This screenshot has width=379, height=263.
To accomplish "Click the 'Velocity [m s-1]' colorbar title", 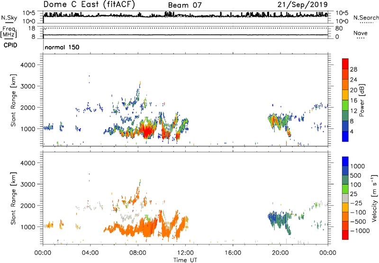I will click(x=374, y=198).
